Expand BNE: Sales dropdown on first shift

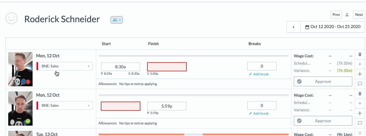tap(65, 66)
